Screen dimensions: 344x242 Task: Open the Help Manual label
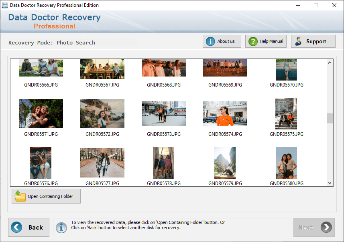click(271, 41)
